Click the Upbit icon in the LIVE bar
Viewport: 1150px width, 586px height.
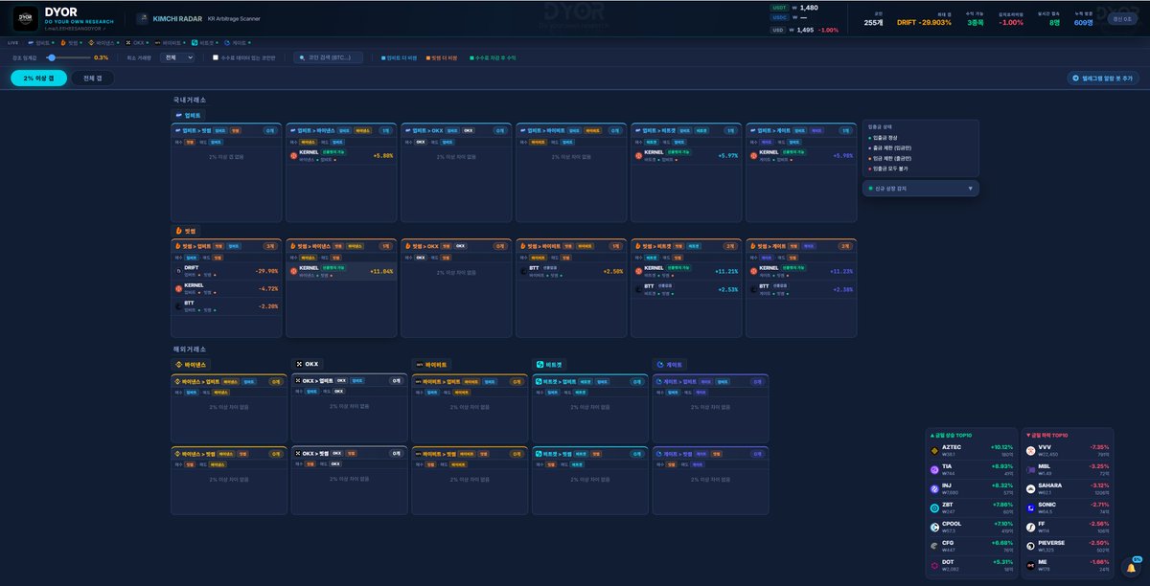[x=31, y=43]
